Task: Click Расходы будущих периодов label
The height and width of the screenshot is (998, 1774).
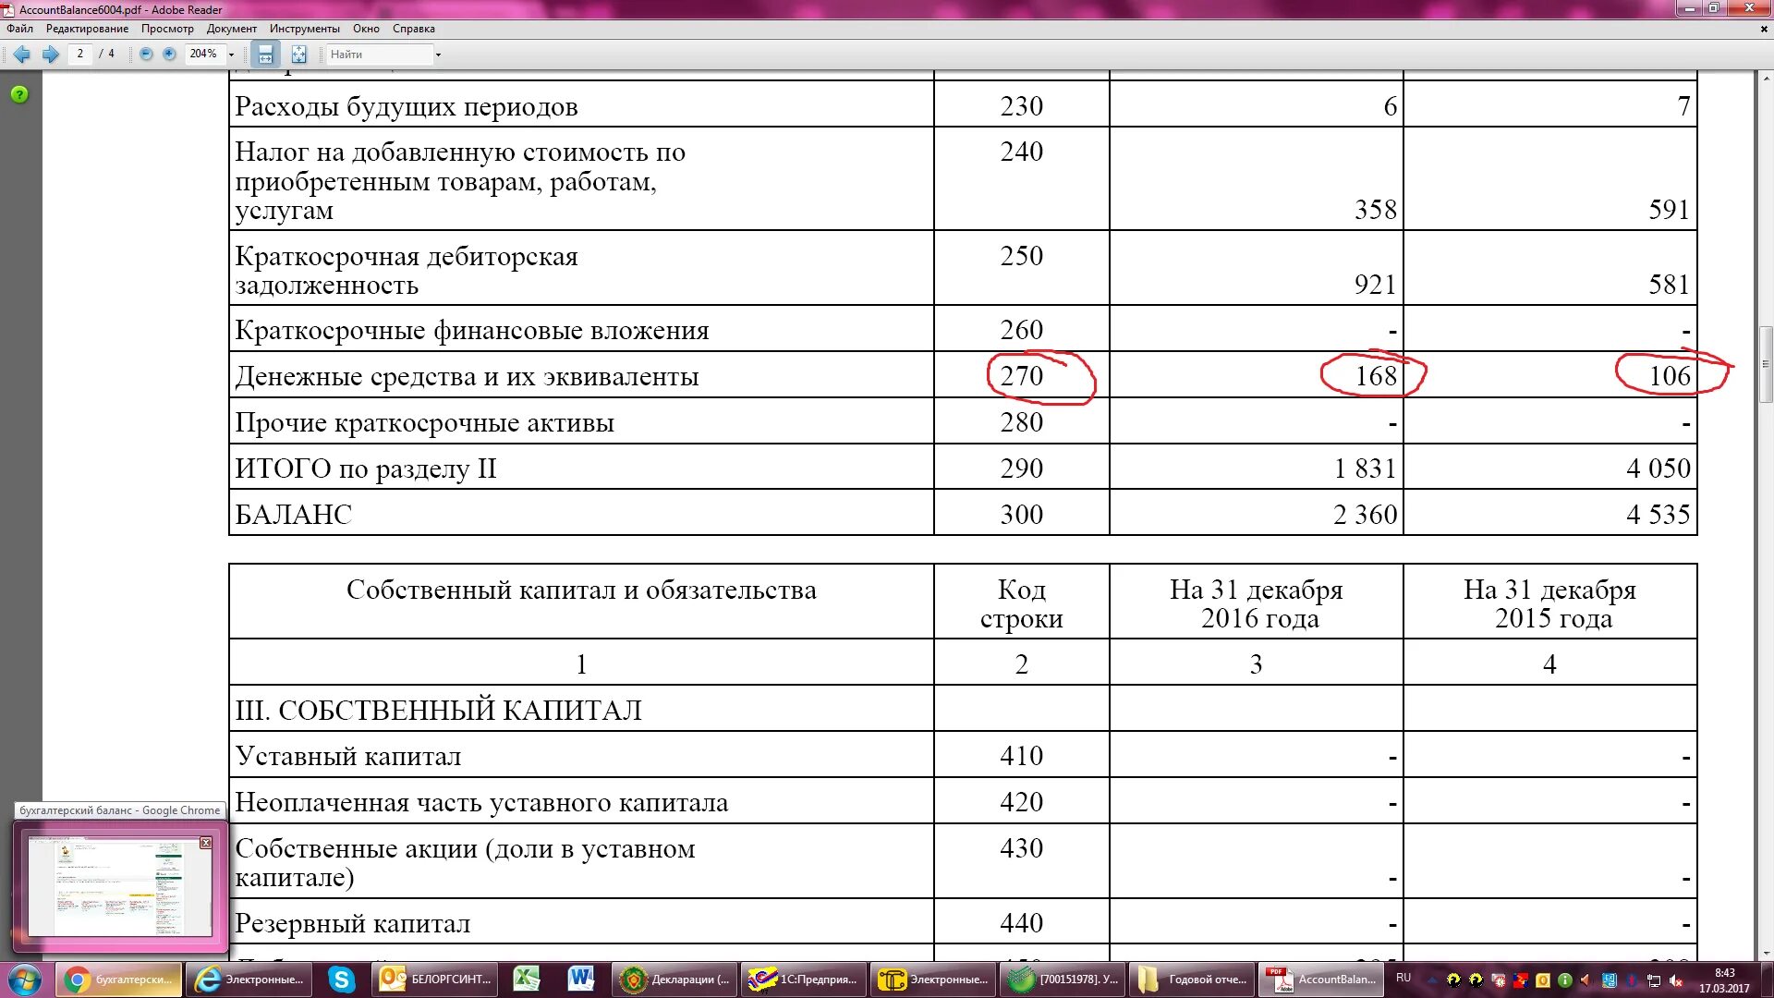Action: pyautogui.click(x=406, y=107)
